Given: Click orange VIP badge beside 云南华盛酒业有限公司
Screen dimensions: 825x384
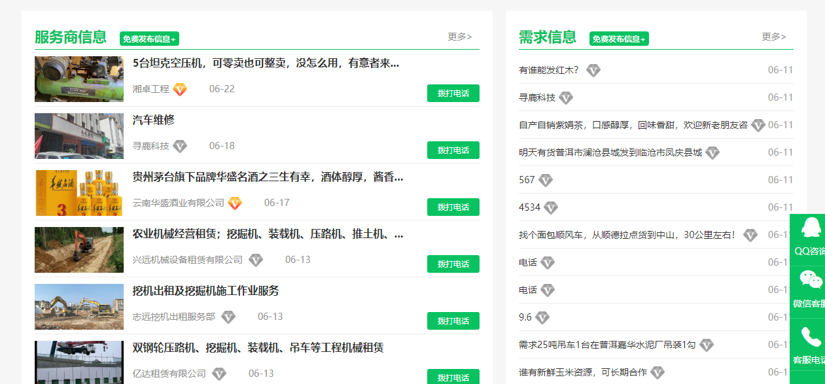Looking at the screenshot, I should (235, 203).
